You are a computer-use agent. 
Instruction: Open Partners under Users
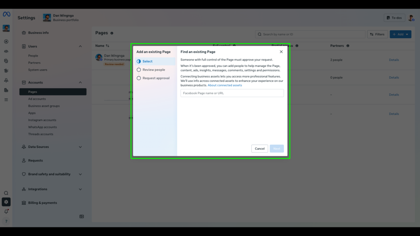pyautogui.click(x=34, y=63)
